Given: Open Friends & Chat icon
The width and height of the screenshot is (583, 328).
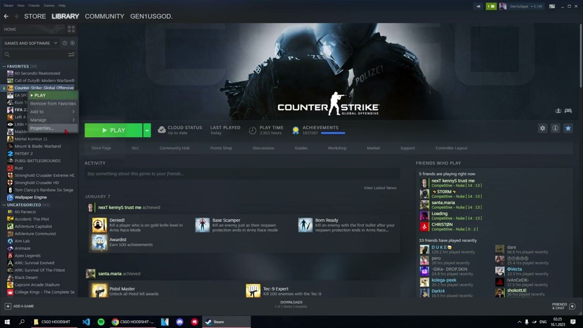Looking at the screenshot, I should 573,306.
